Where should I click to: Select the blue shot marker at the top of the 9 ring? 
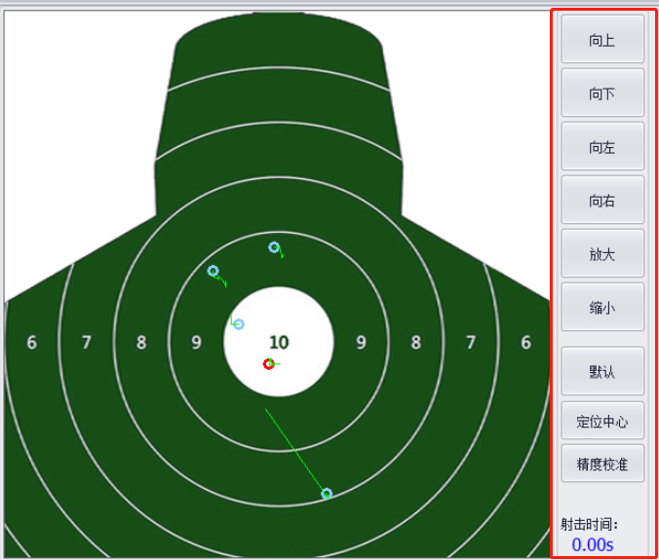(x=274, y=247)
